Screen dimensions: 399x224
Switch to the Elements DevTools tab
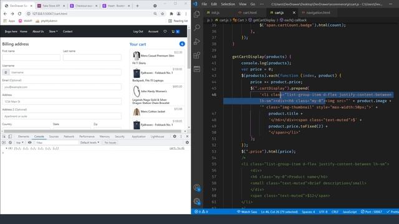(24, 136)
